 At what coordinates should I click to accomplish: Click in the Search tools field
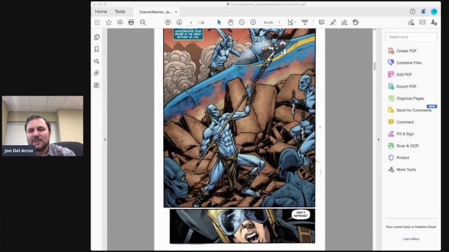click(412, 37)
